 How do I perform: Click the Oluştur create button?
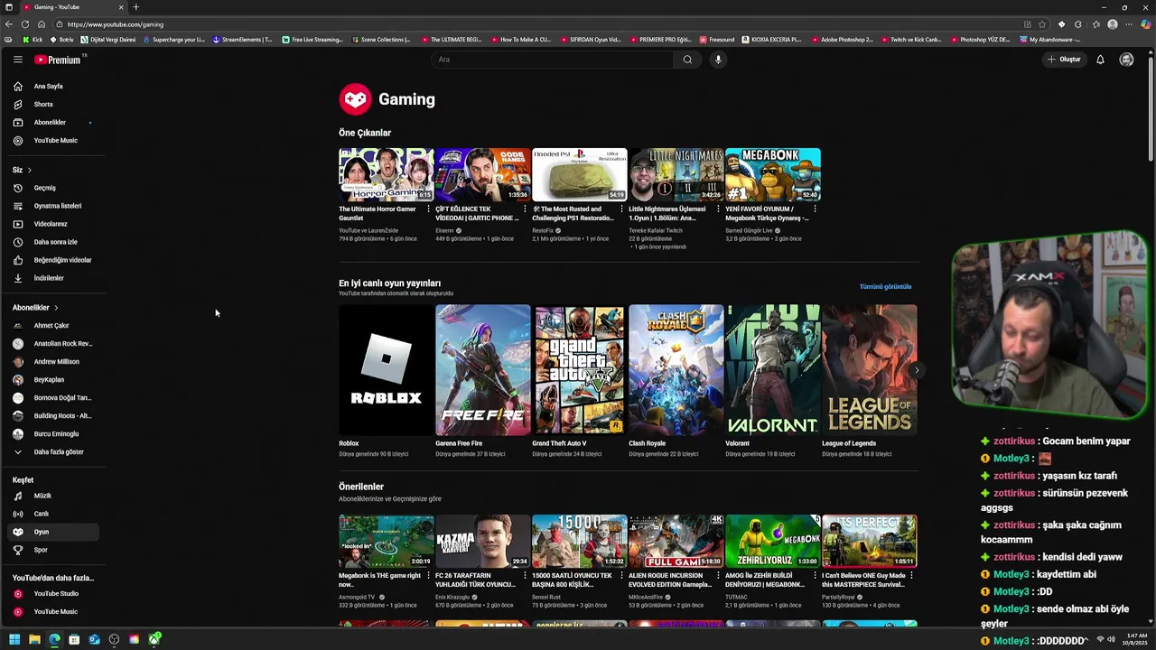pos(1064,60)
